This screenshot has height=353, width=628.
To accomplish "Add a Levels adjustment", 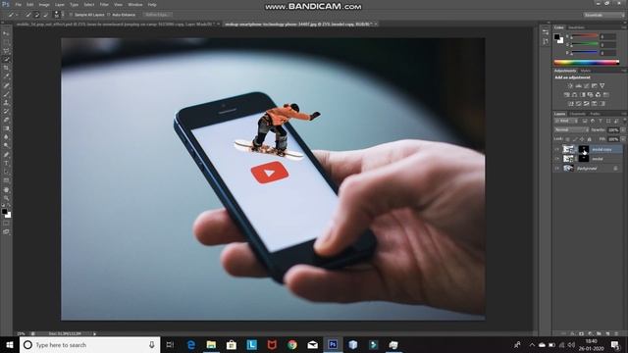I will point(578,85).
